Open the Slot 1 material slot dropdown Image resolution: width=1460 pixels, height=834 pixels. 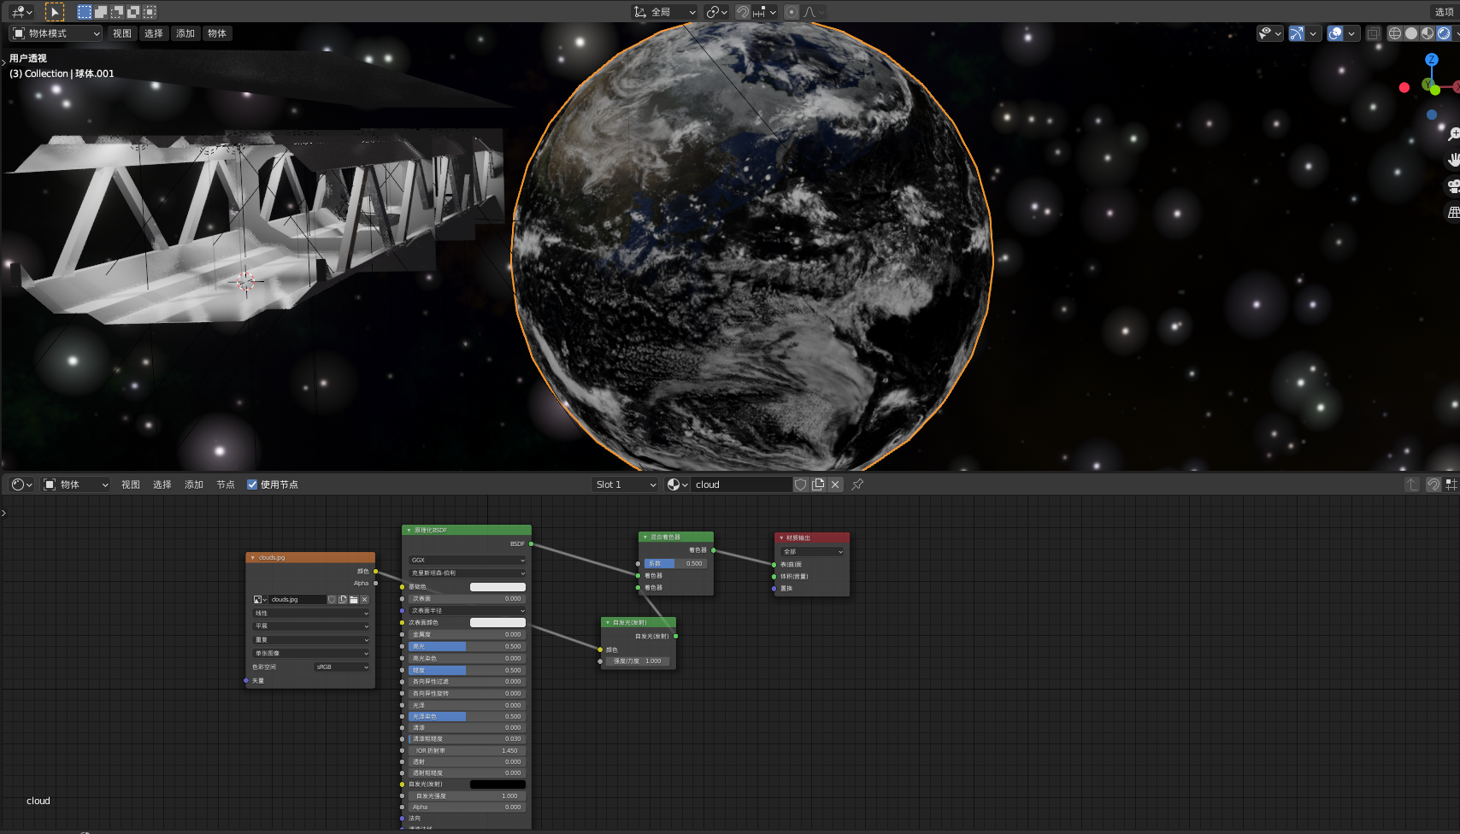click(x=626, y=485)
